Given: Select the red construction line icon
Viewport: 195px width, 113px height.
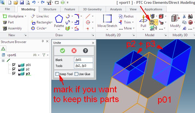Looking at the screenshot, I should [88, 16].
